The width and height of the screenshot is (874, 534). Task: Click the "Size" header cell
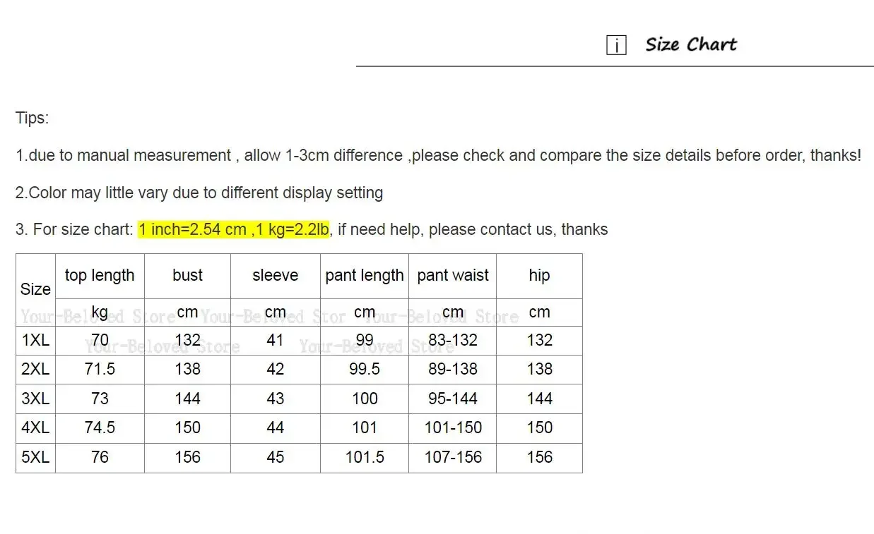35,289
